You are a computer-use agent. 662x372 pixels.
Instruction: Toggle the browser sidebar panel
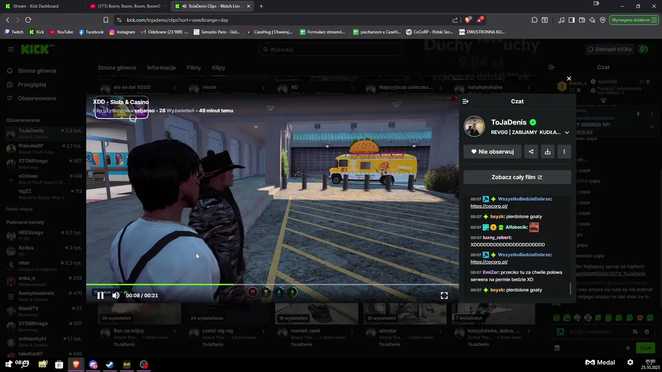coord(571,20)
